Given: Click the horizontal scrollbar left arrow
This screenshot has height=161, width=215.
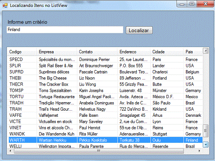Looking at the screenshot, I should 10,151.
